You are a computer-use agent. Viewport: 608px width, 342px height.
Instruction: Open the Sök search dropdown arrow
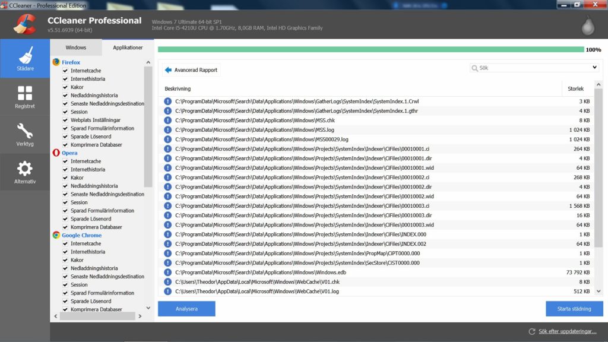594,68
